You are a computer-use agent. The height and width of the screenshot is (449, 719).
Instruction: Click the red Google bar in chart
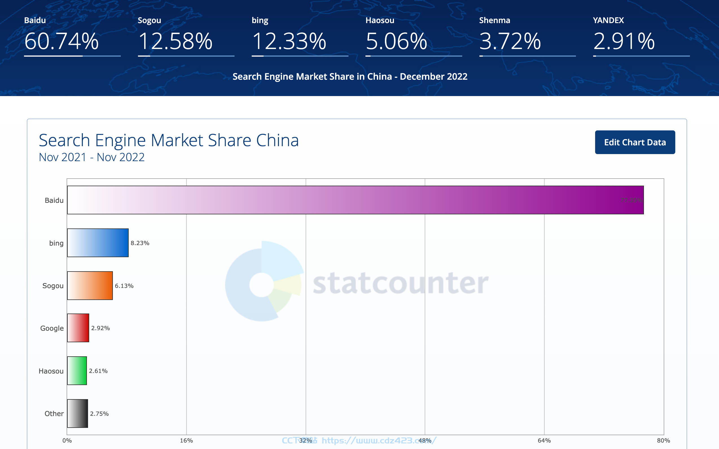(78, 328)
